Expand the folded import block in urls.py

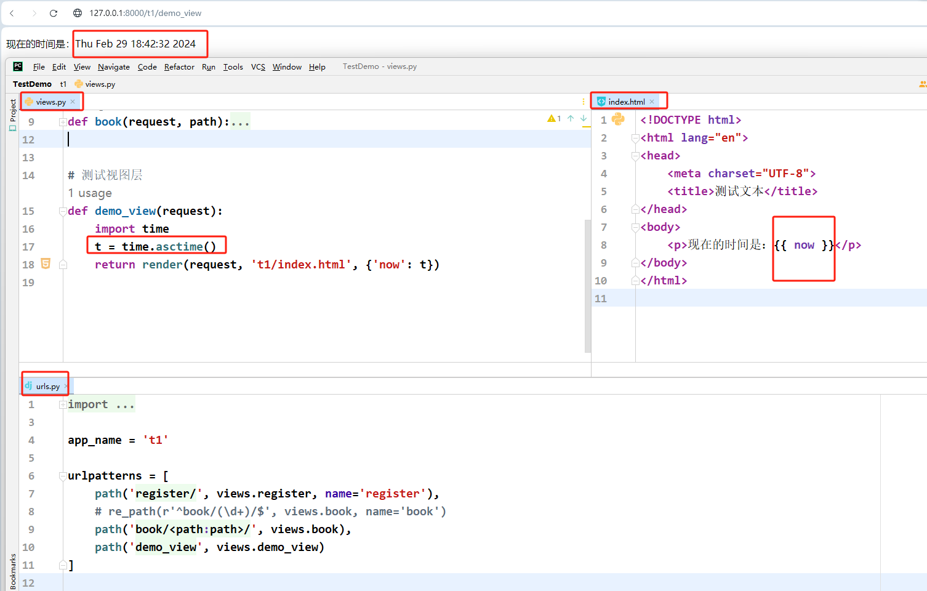click(x=63, y=404)
